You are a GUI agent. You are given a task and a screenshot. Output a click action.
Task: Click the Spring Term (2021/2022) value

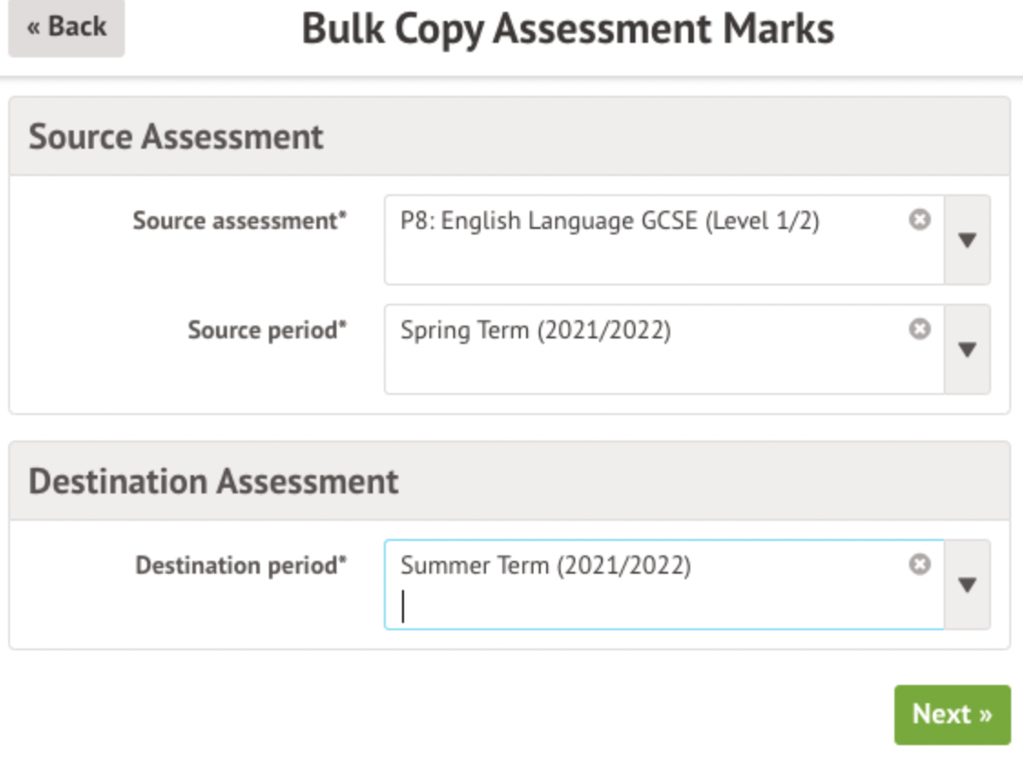(x=535, y=330)
